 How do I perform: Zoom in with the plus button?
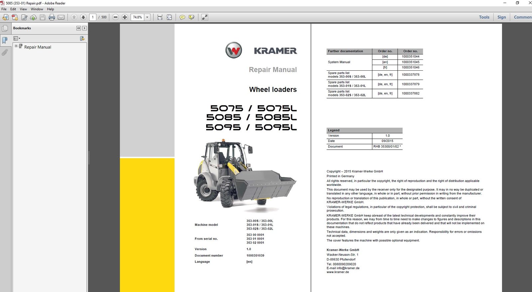pos(125,17)
